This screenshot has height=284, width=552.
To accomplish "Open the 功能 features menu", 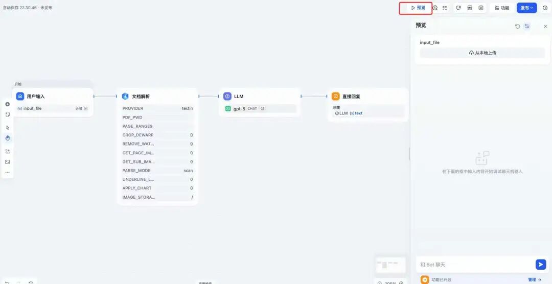I will 502,8.
